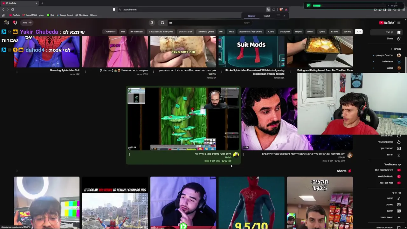The height and width of the screenshot is (229, 407).
Task: Open options for 'I Broke Spider-Man Remastered' short
Action: point(222,72)
